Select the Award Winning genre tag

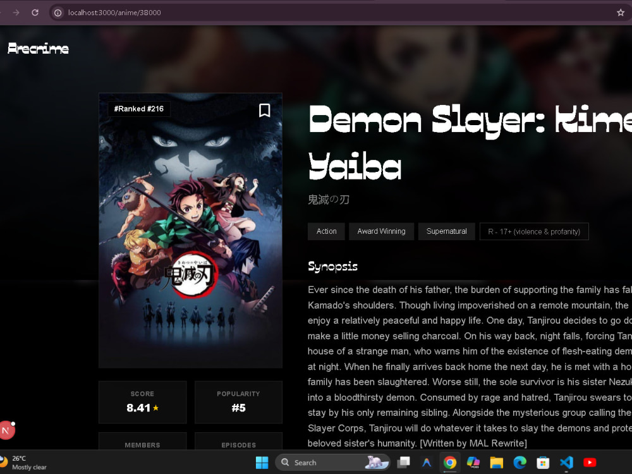[381, 231]
